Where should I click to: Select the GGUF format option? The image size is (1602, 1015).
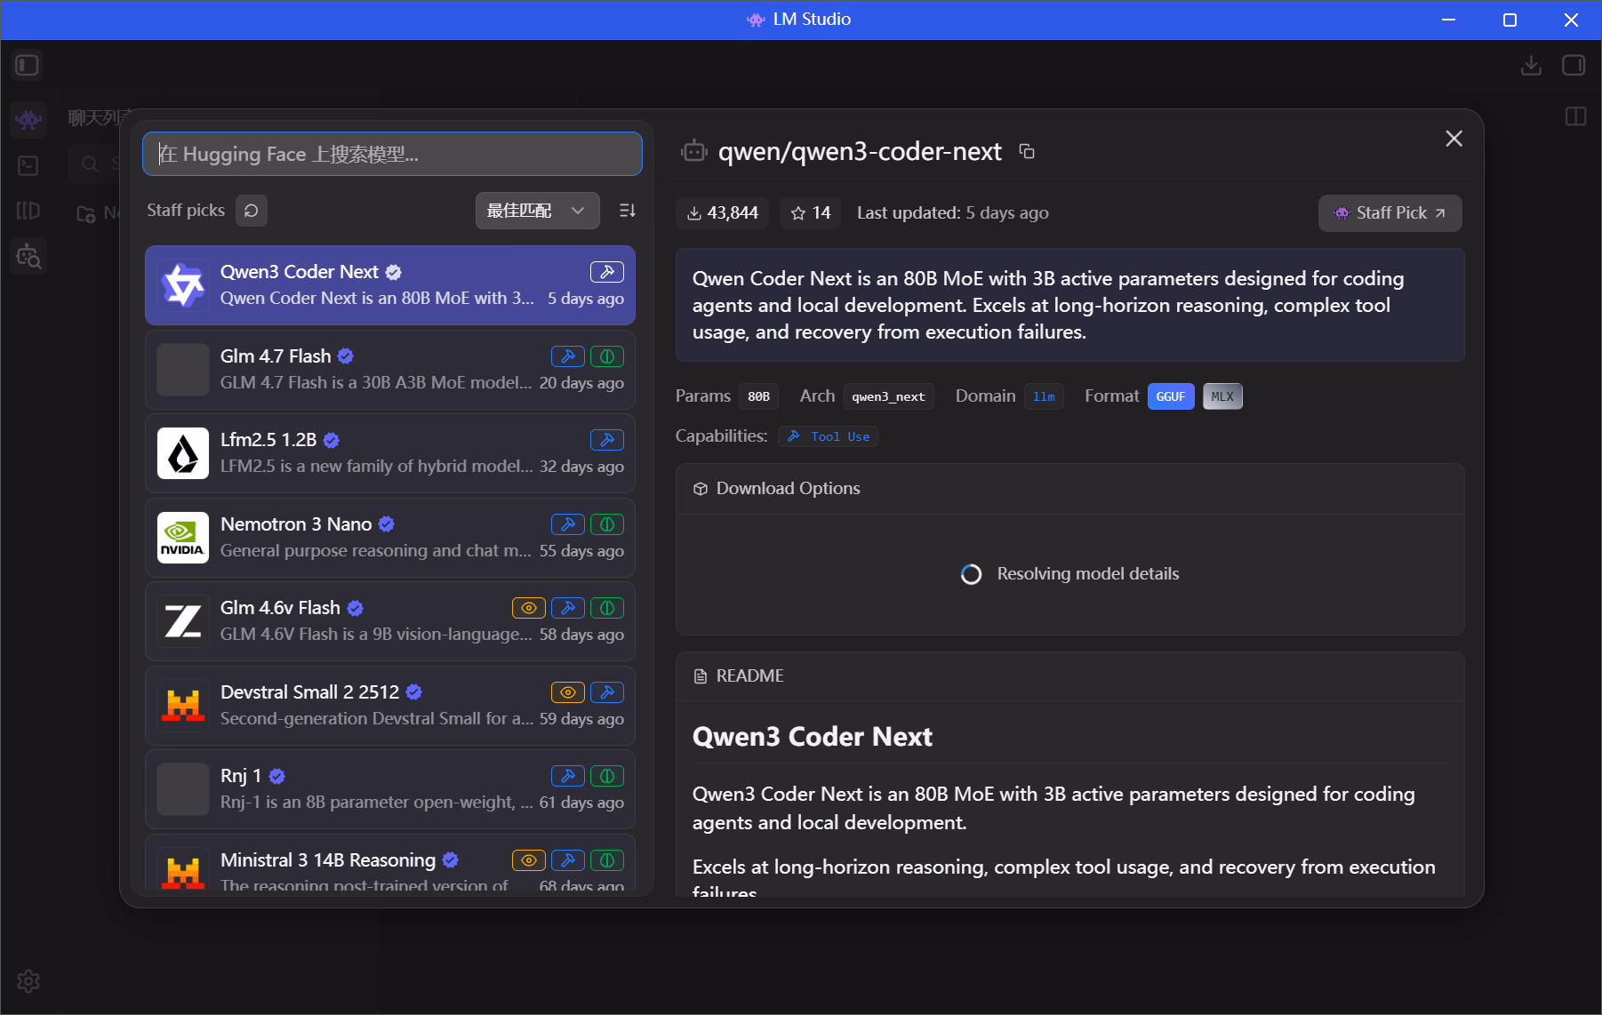tap(1171, 396)
